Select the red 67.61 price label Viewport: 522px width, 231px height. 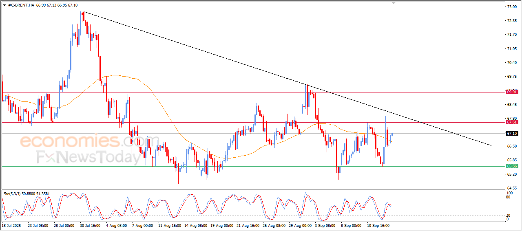click(512, 122)
